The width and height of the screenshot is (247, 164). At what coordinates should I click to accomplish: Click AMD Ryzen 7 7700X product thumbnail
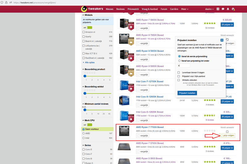(x=124, y=131)
